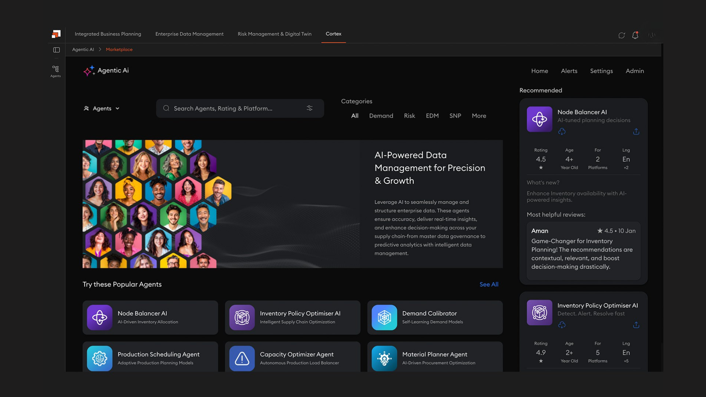Open the Admin page
Viewport: 706px width, 397px height.
(x=635, y=71)
